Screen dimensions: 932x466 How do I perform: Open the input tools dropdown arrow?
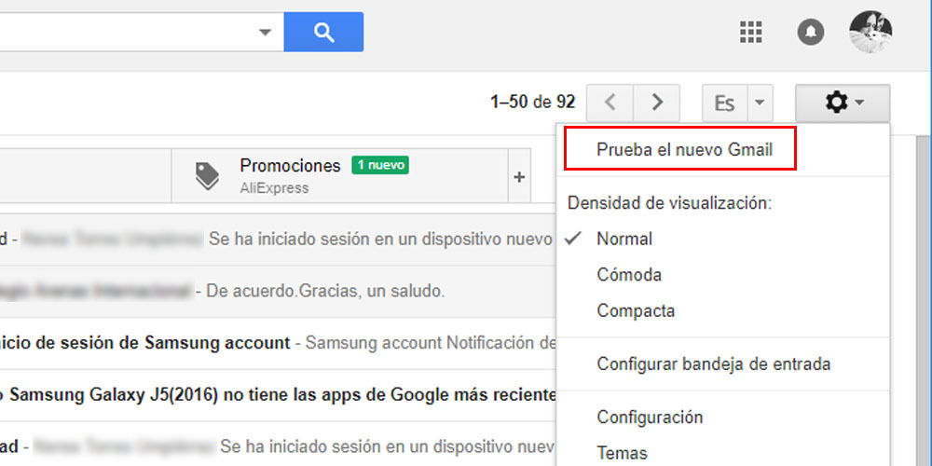coord(760,103)
